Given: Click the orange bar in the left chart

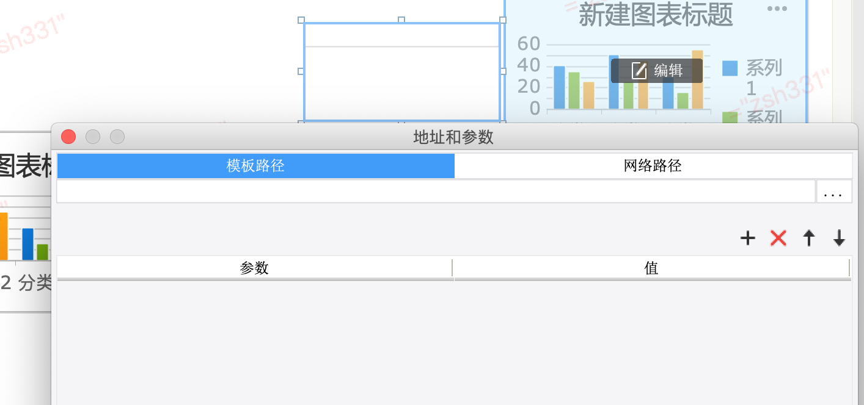Looking at the screenshot, I should coord(3,236).
